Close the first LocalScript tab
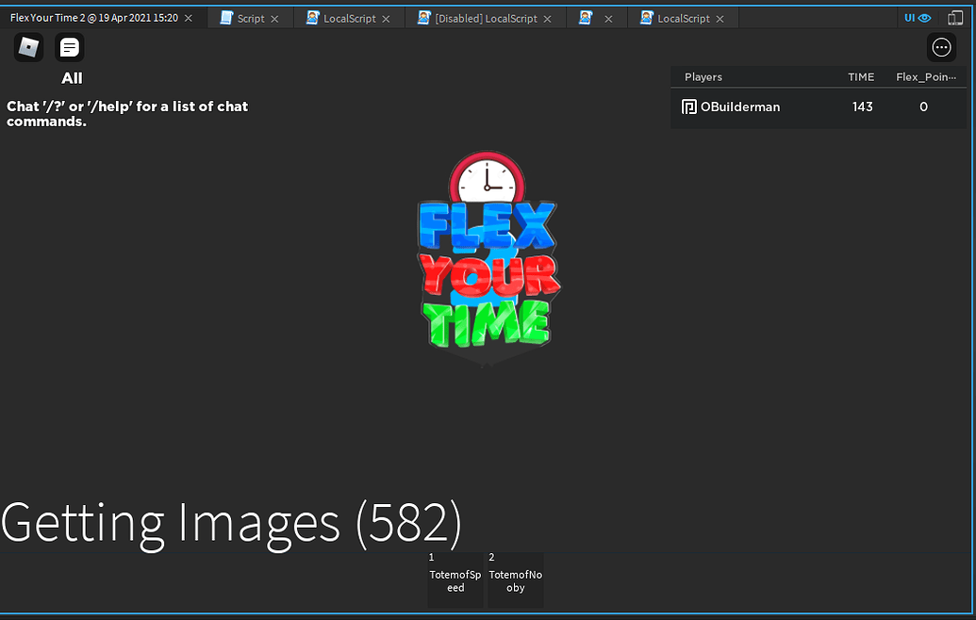976x620 pixels. (x=386, y=19)
